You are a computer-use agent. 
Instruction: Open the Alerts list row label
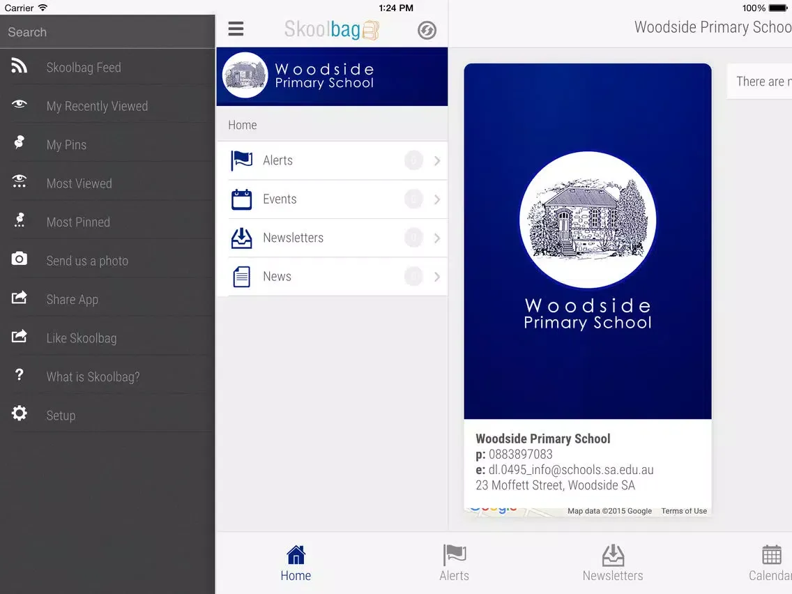click(277, 160)
